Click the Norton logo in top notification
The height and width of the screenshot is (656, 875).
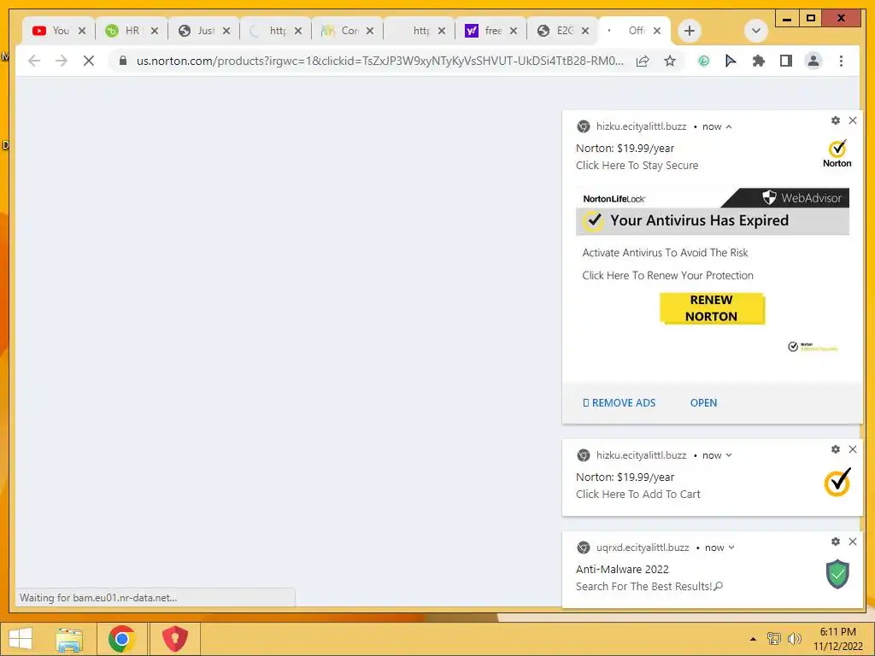click(837, 154)
